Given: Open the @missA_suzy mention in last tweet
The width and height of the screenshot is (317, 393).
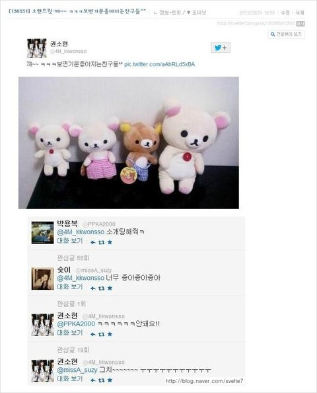Looking at the screenshot, I should 77,370.
